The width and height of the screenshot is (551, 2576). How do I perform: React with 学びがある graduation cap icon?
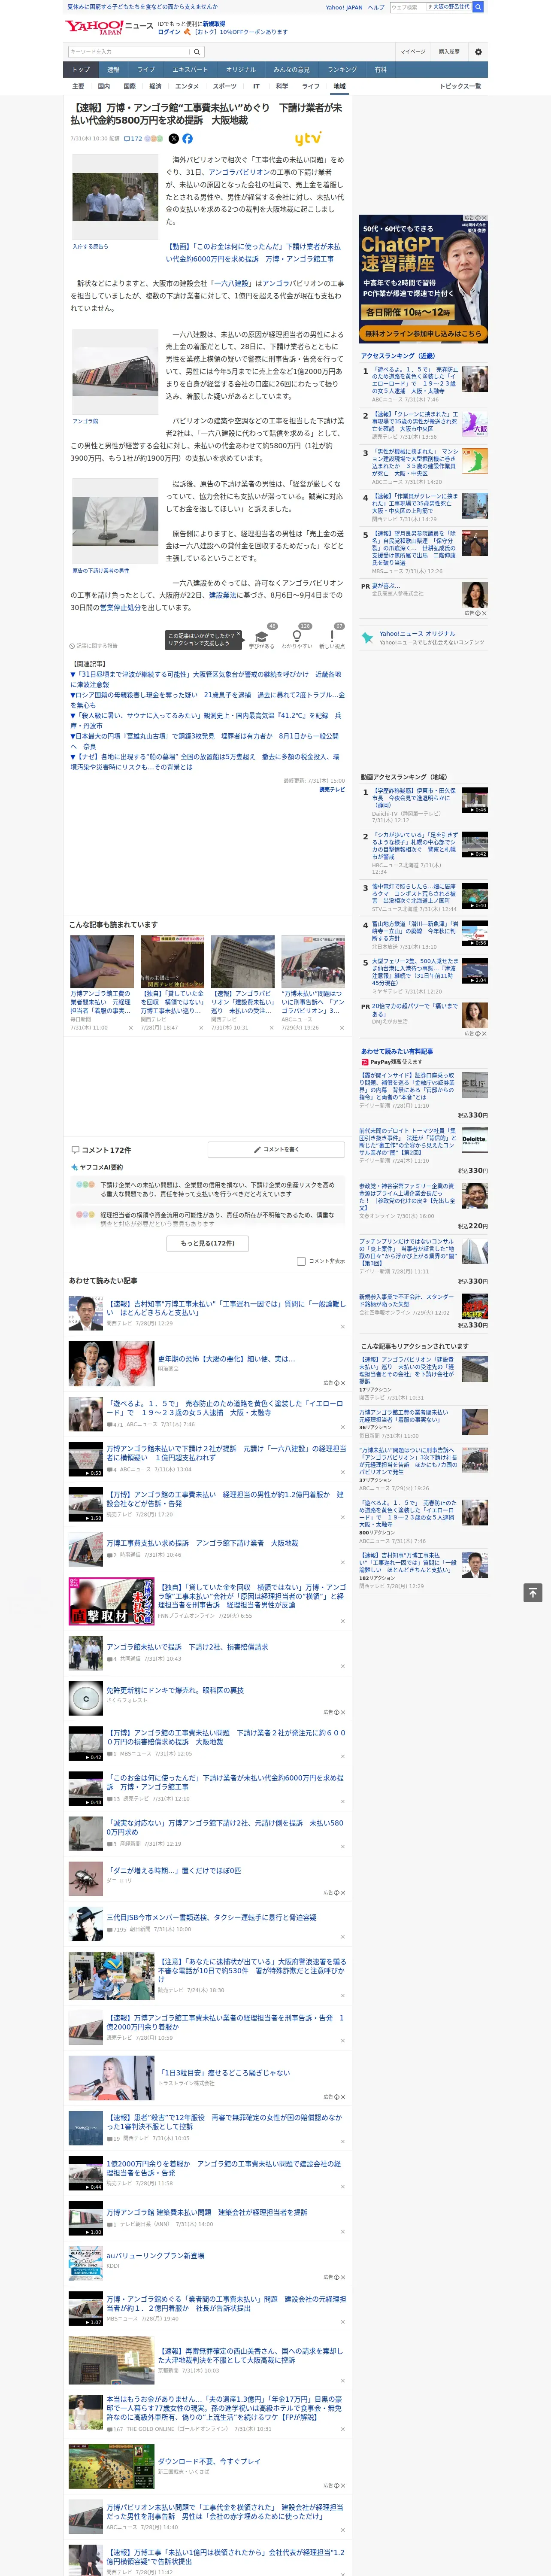pyautogui.click(x=261, y=636)
